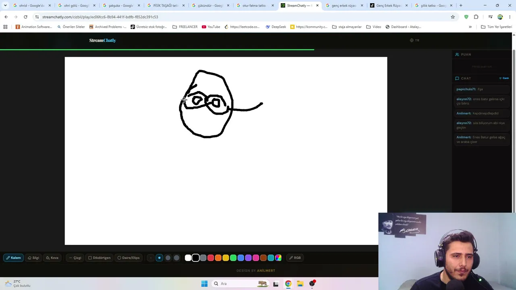Open the Chrome three-dot menu
Viewport: 516px width, 290px height.
510,17
